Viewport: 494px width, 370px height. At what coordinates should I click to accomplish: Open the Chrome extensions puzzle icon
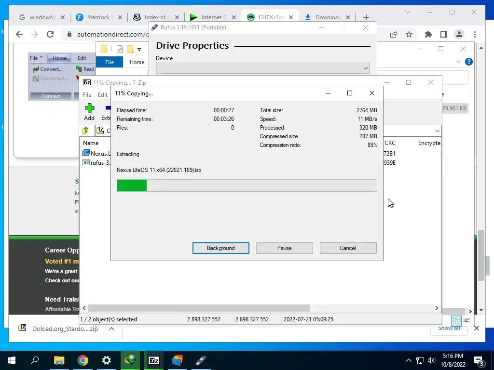[x=428, y=34]
